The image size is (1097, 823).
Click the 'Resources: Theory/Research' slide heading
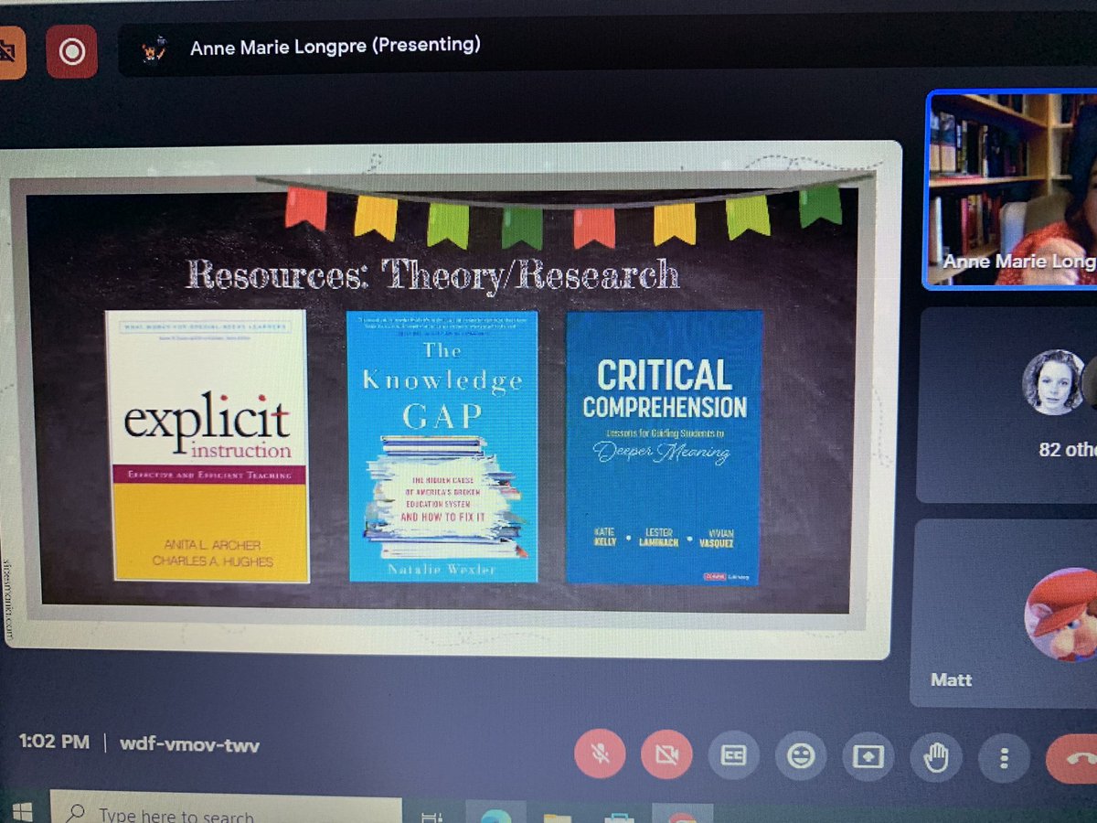(432, 274)
